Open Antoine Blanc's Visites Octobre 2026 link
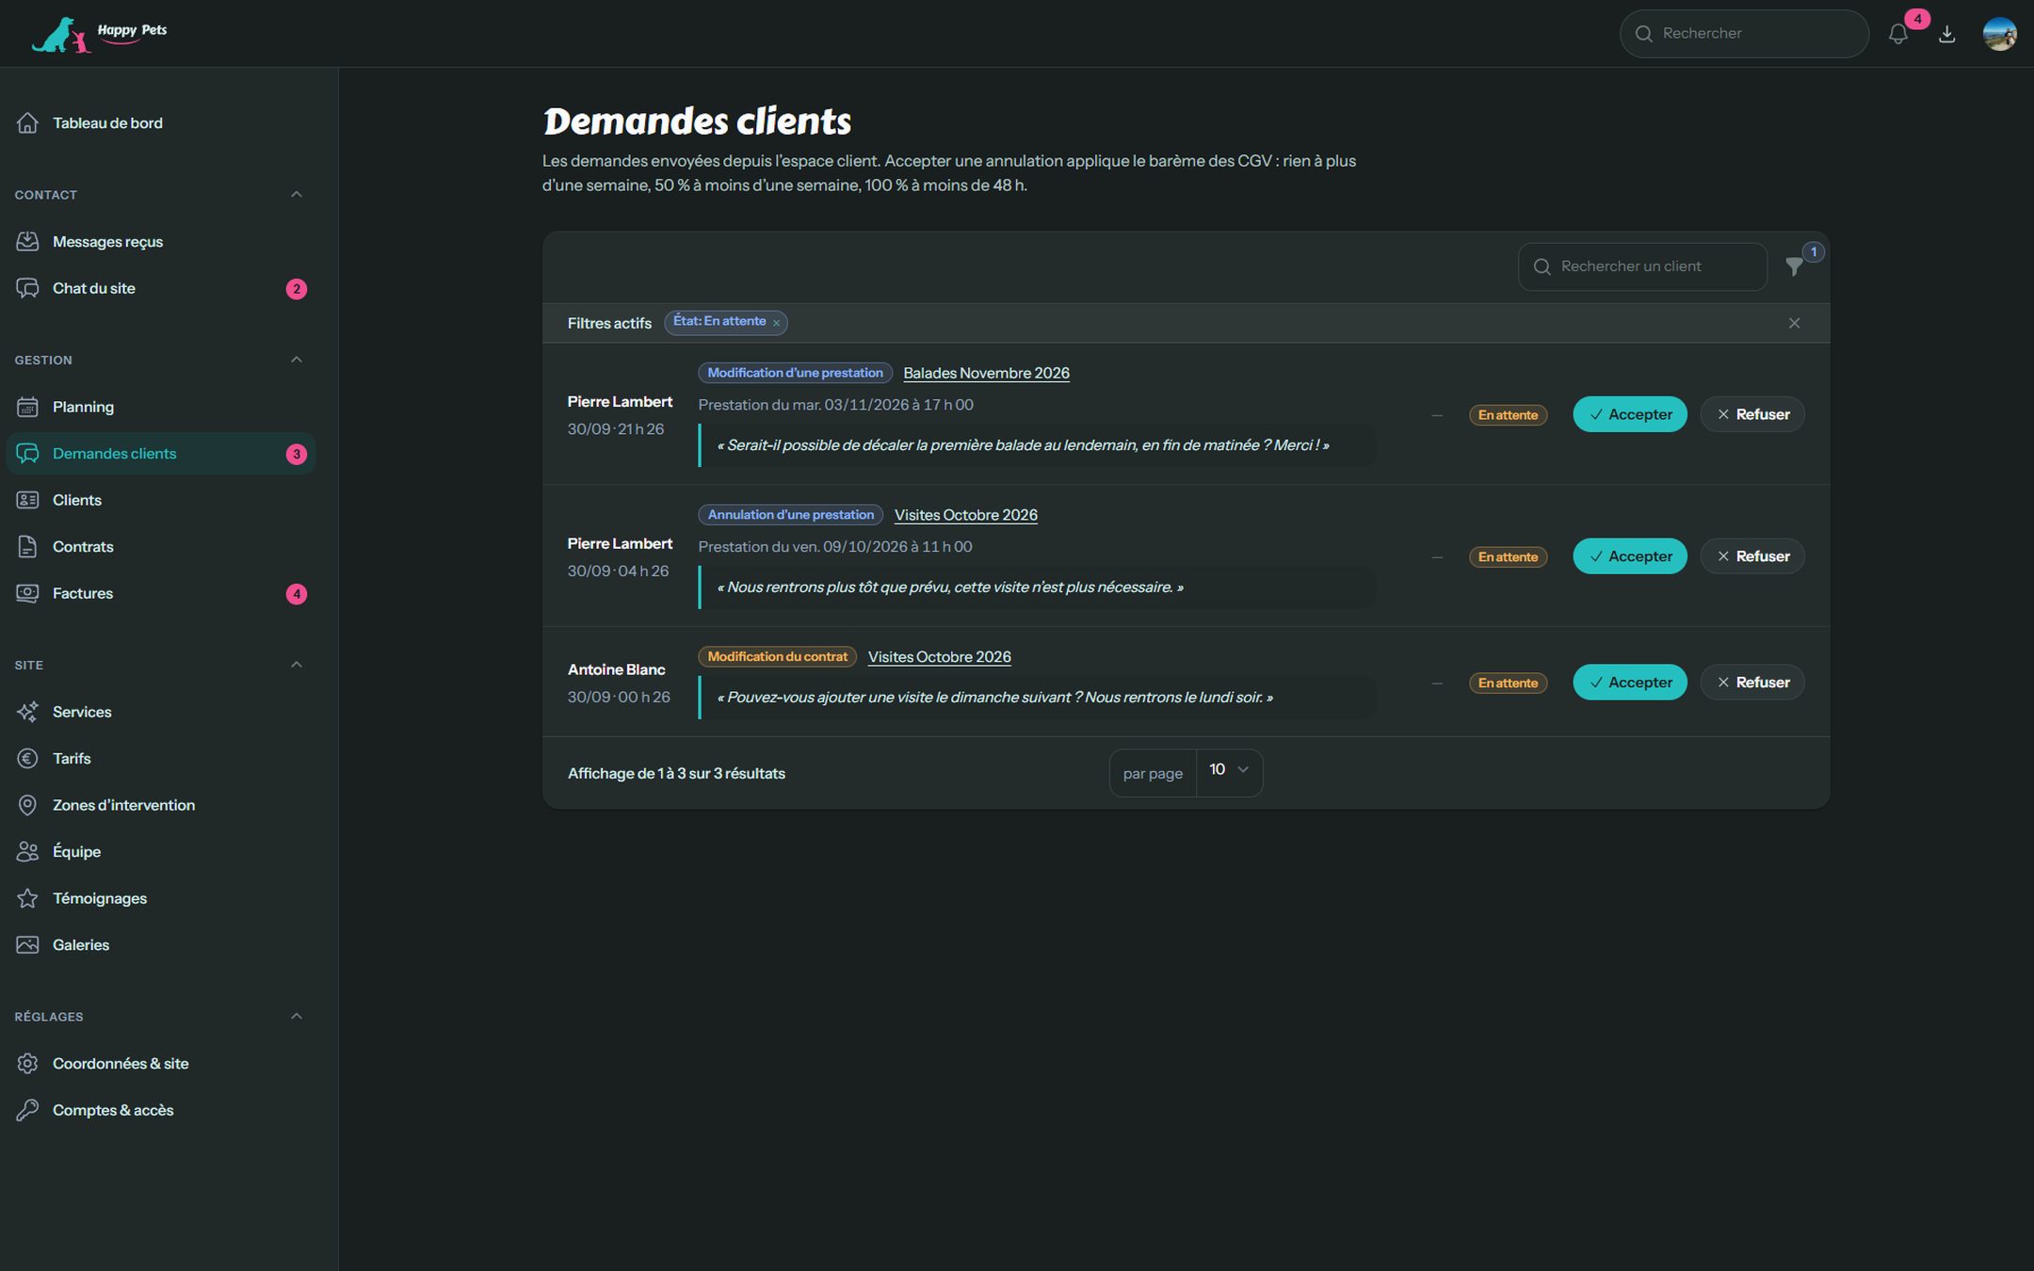2034x1271 pixels. (x=939, y=657)
